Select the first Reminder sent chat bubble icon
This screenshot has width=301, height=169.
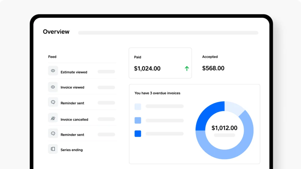(53, 102)
